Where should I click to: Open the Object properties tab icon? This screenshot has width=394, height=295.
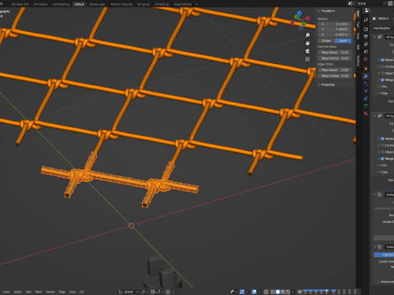(x=366, y=69)
